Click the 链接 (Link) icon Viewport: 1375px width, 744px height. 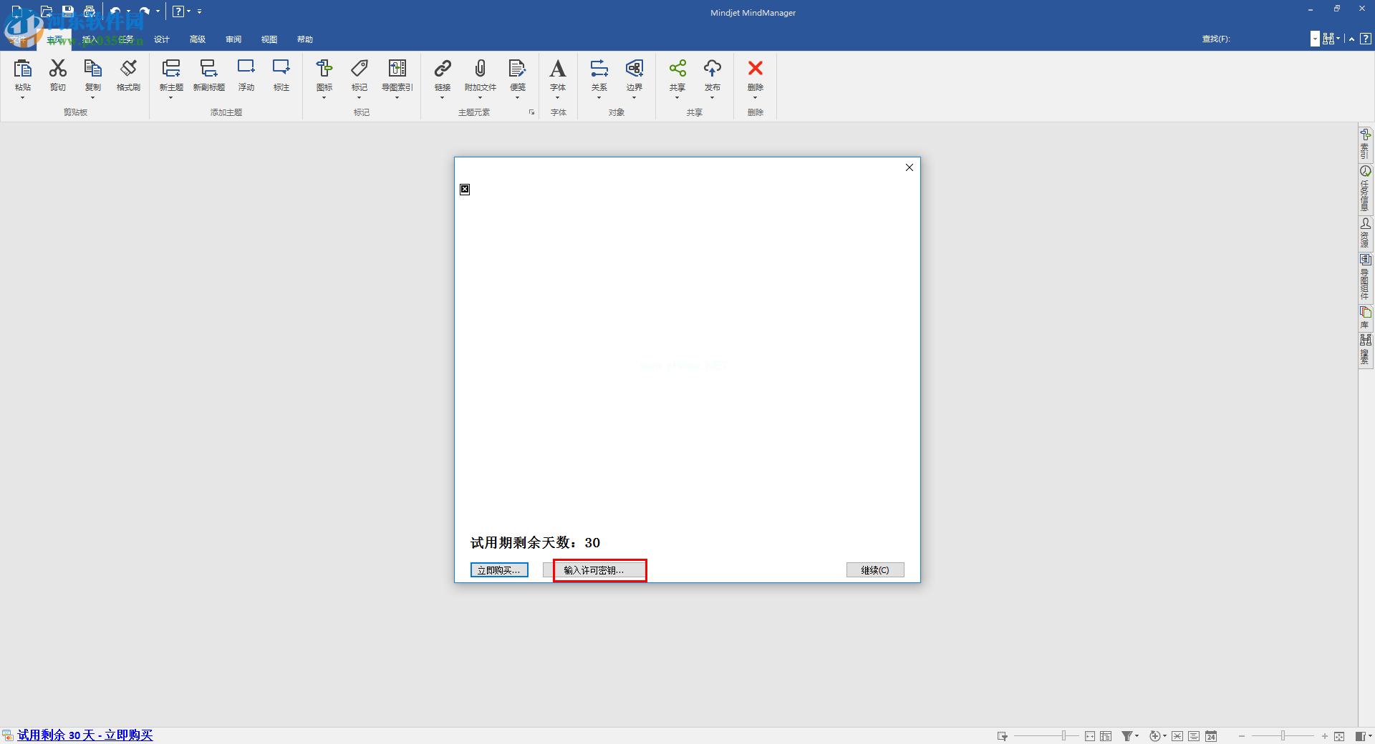coord(443,68)
